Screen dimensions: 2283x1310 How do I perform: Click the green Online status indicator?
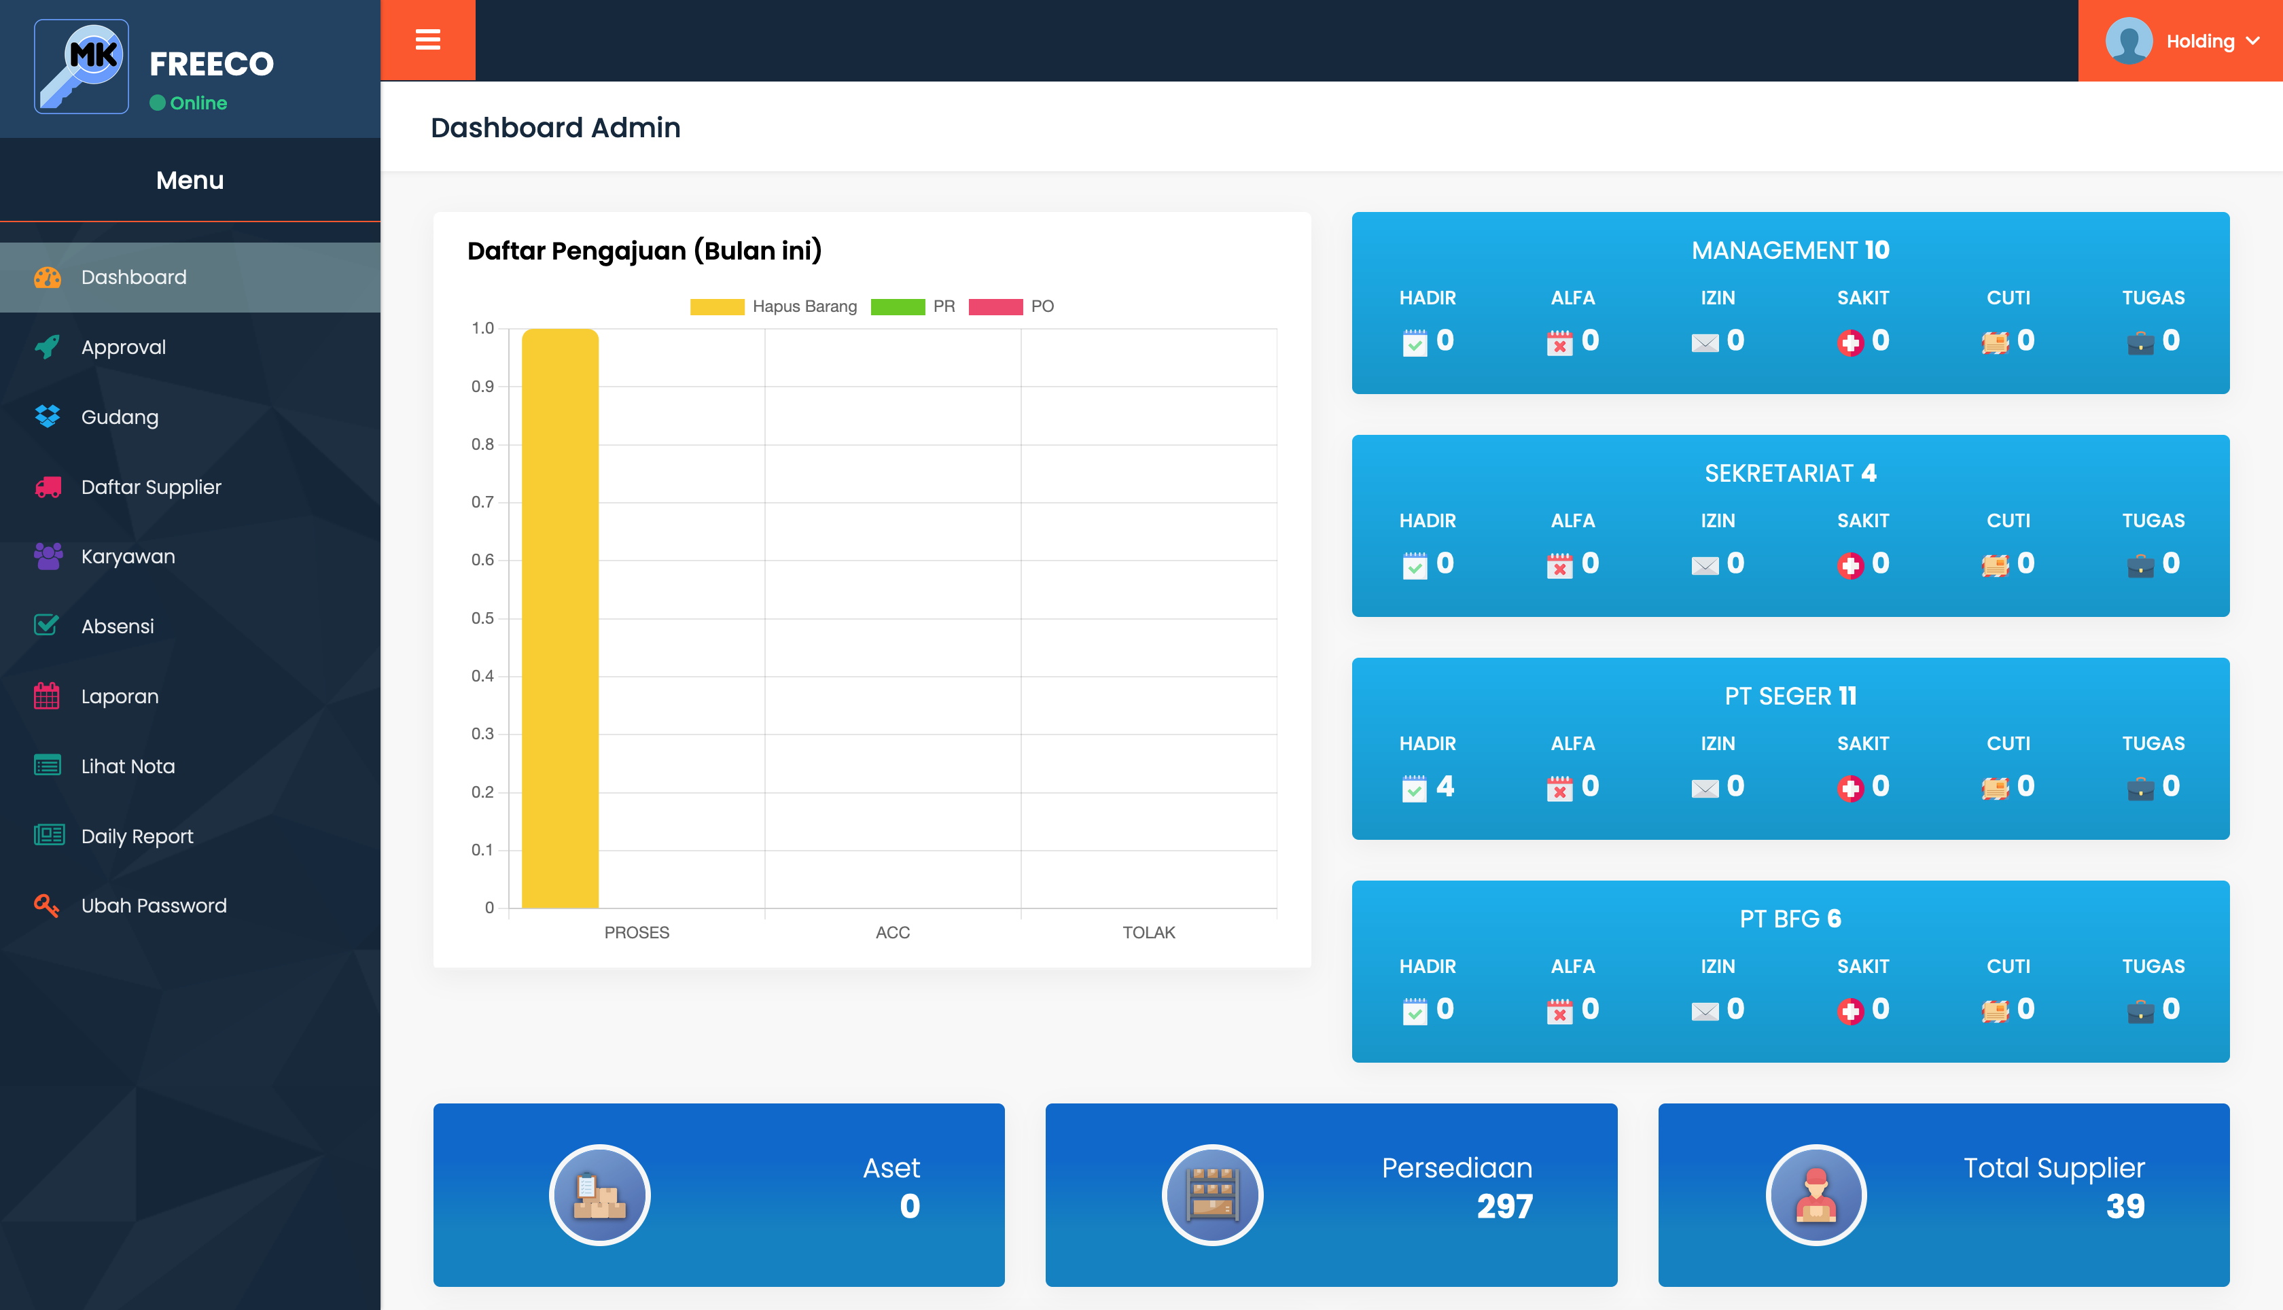188,103
